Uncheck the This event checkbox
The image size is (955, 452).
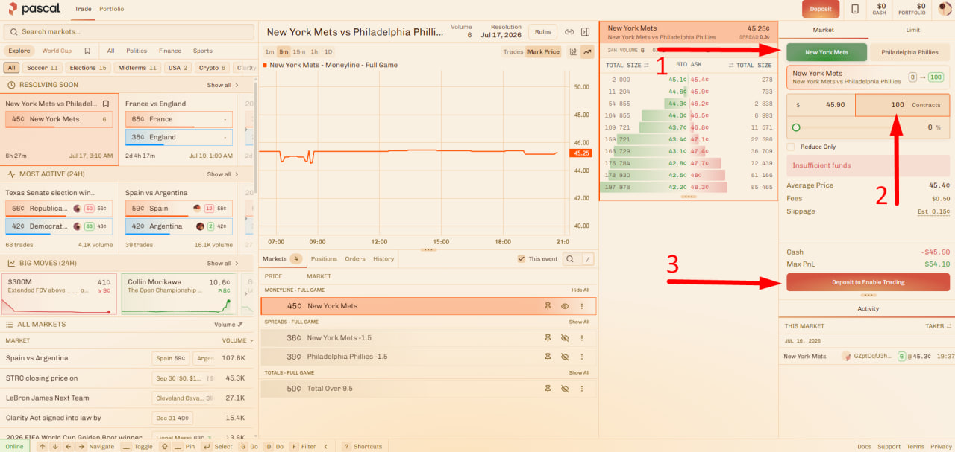(x=522, y=259)
